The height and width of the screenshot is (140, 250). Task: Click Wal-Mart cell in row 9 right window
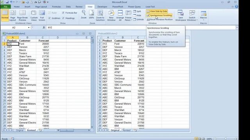point(123,66)
